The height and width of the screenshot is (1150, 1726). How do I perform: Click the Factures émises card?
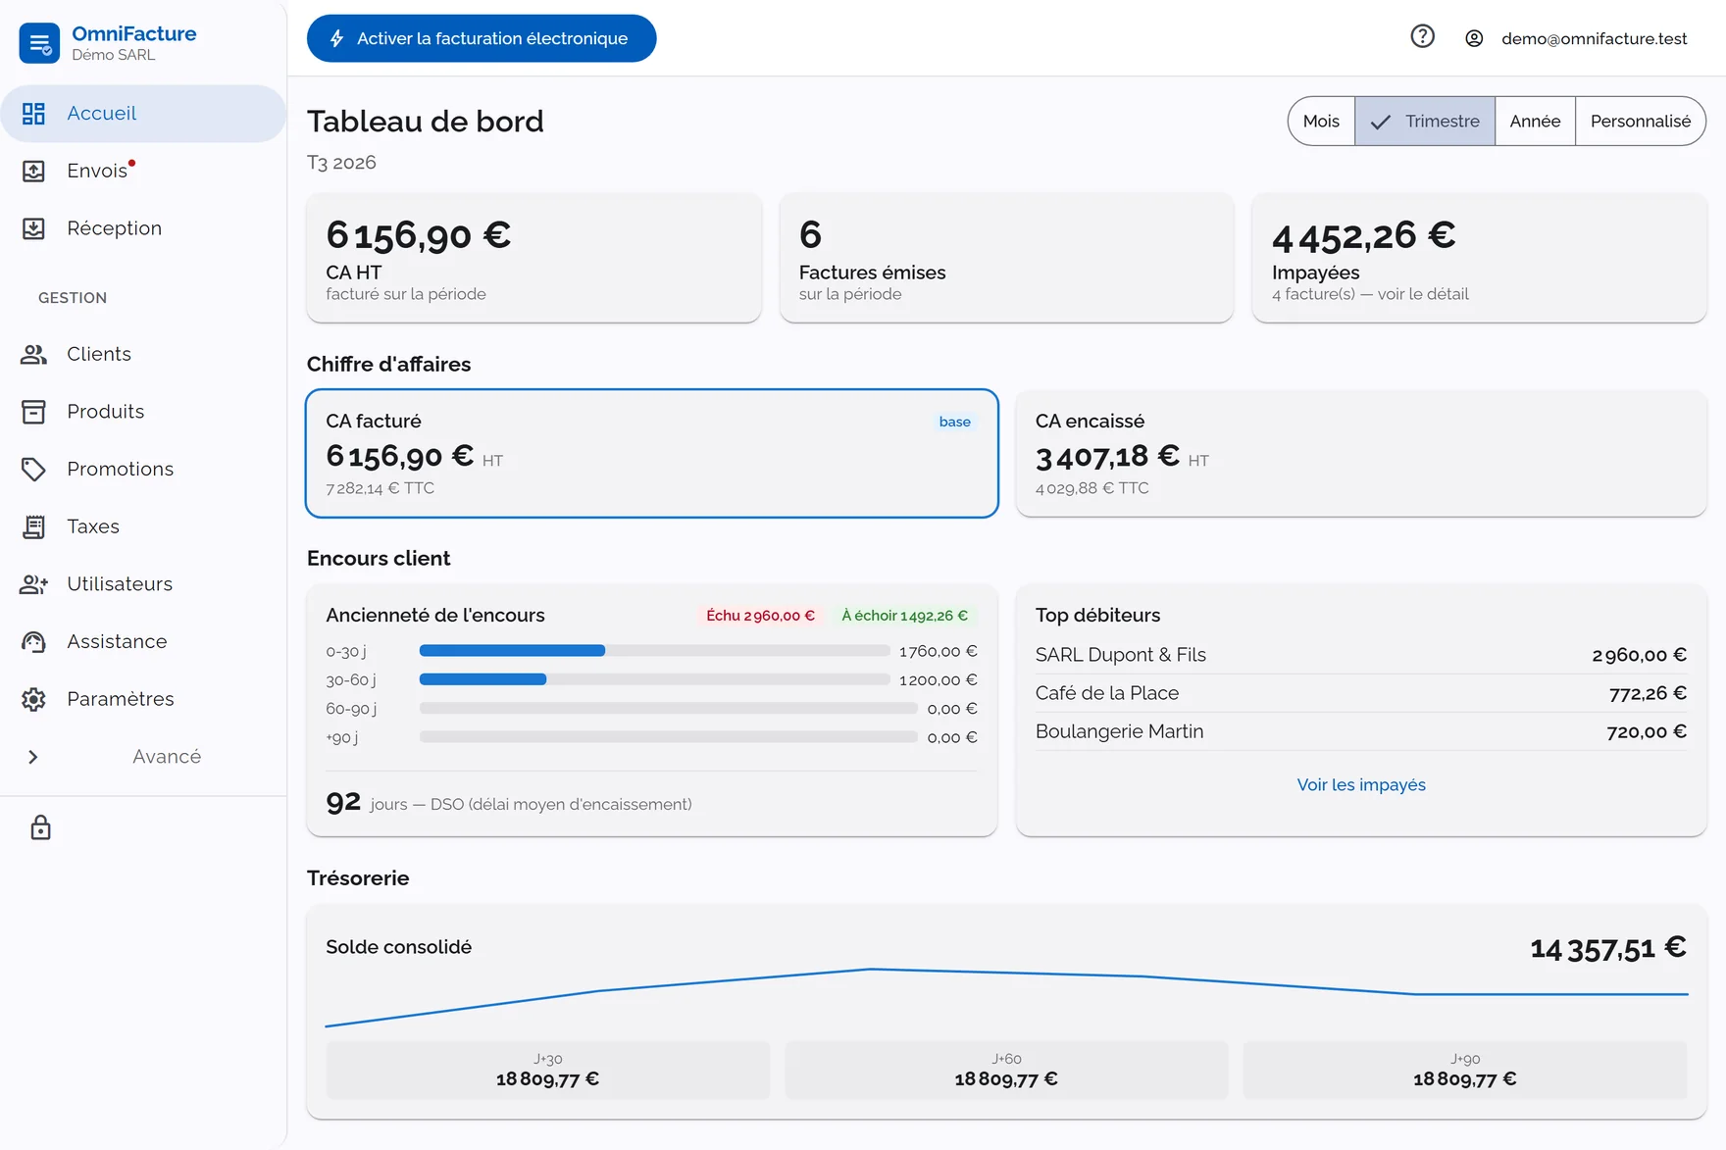coord(1006,258)
